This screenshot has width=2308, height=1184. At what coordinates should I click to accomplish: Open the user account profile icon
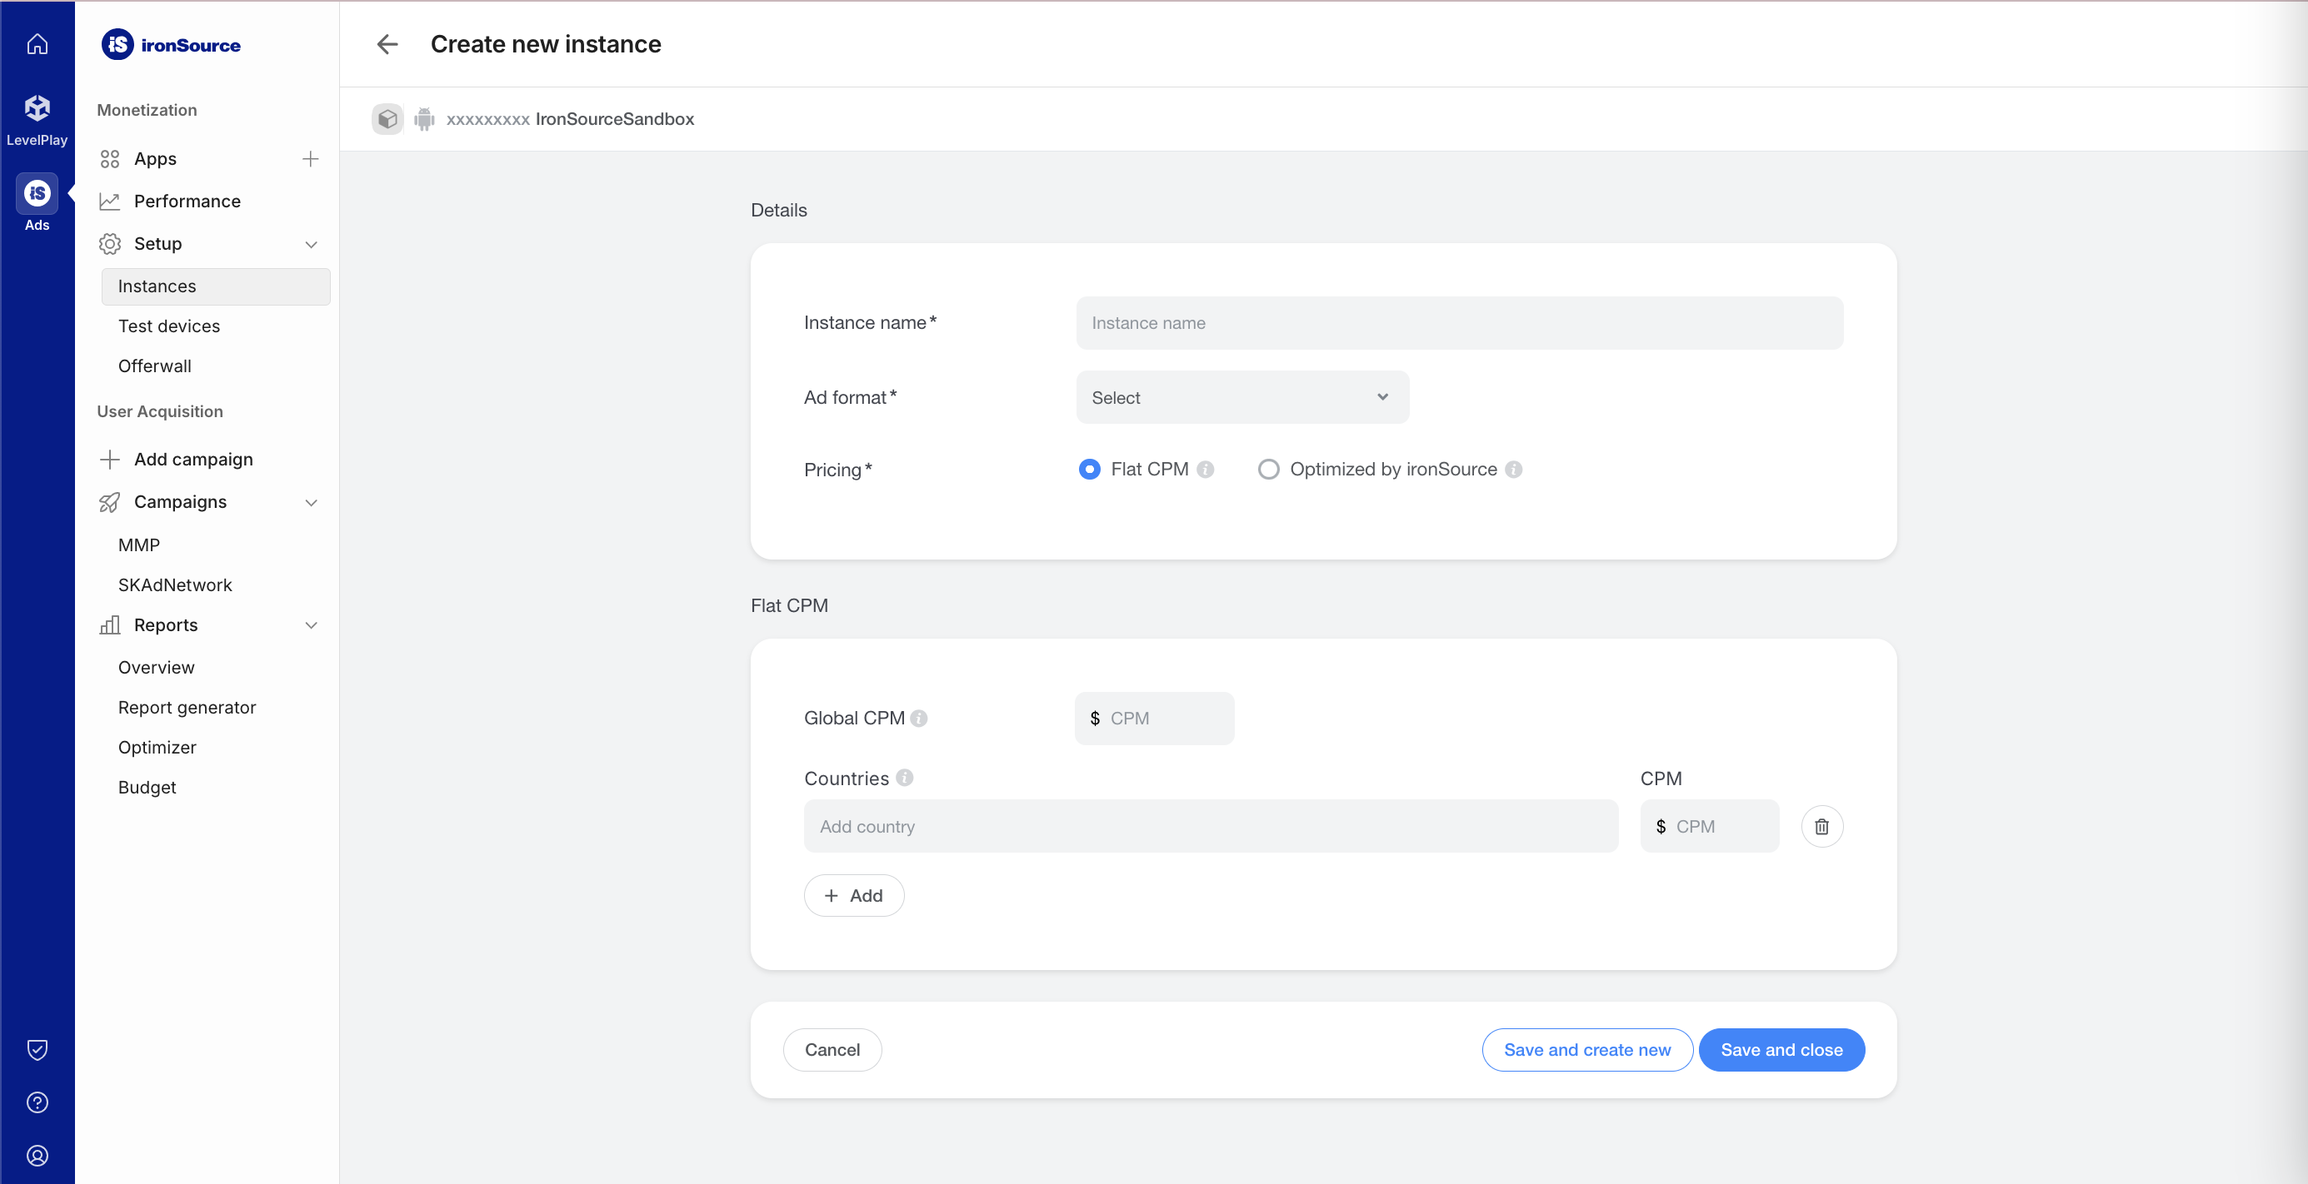(37, 1156)
